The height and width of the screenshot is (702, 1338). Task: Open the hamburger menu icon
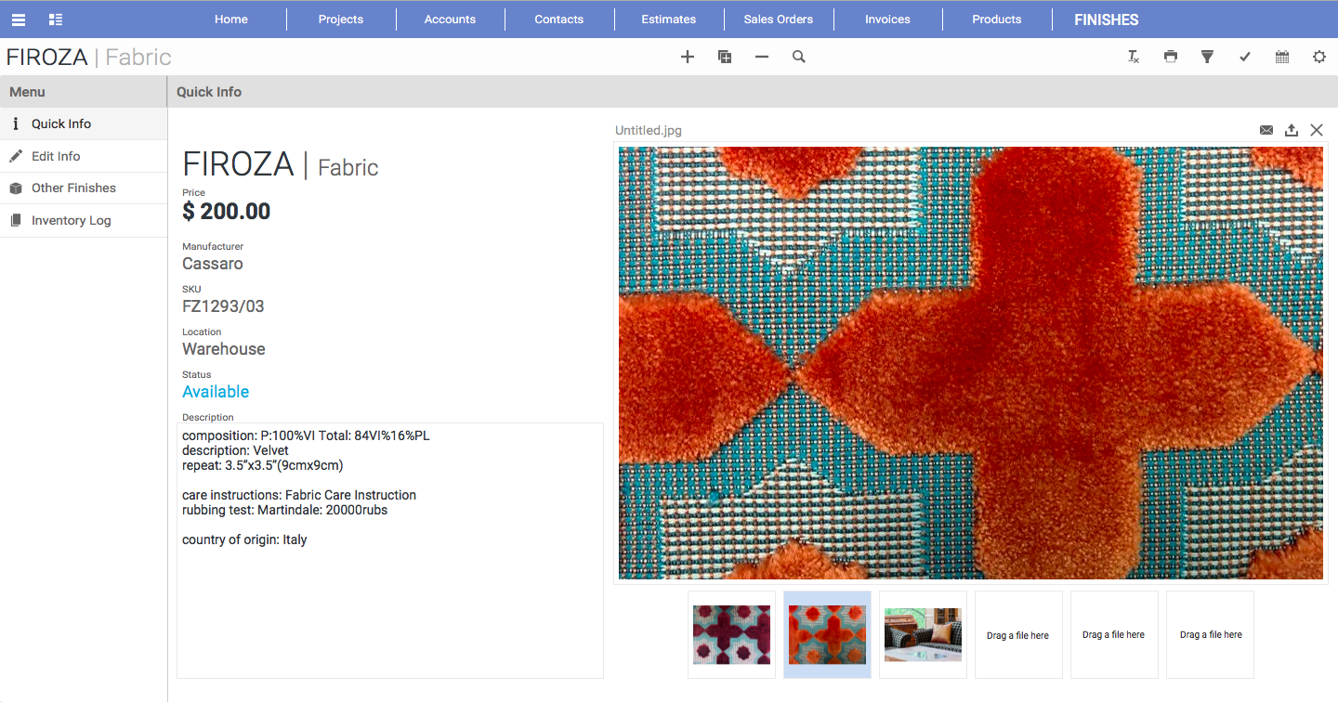[19, 19]
